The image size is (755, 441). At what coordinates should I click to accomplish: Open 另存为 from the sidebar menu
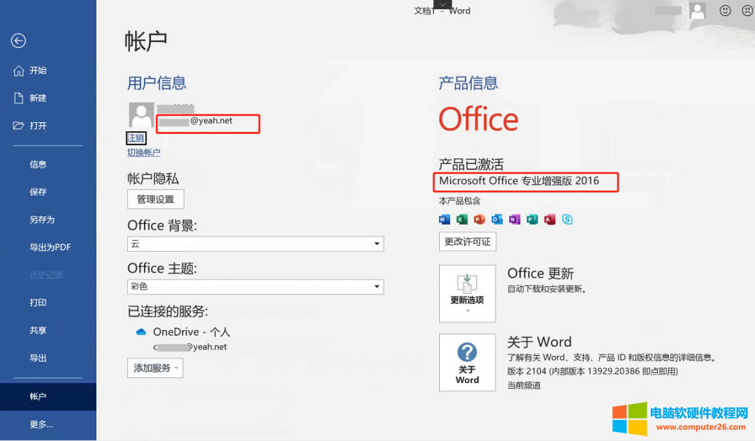coord(42,220)
